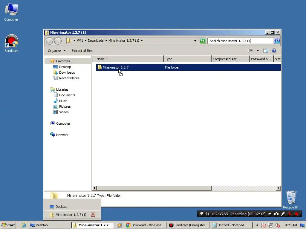Click VM1 in the address path

[80, 41]
